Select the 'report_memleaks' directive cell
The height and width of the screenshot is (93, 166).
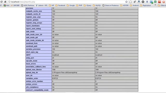point(39,26)
